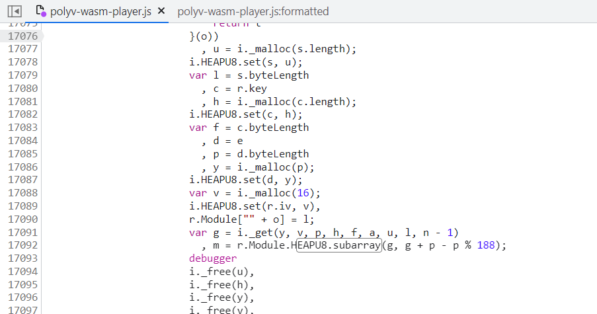Viewport: 597px width, 314px height.
Task: Click line number 17089 in gutter
Action: pos(23,206)
